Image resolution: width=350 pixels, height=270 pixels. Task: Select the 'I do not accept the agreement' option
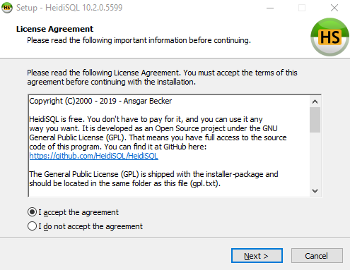point(85,226)
